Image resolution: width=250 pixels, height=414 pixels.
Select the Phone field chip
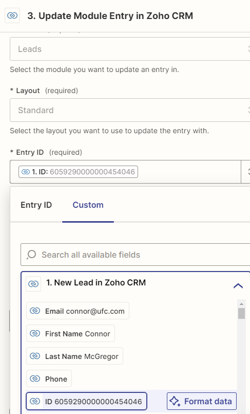point(49,379)
